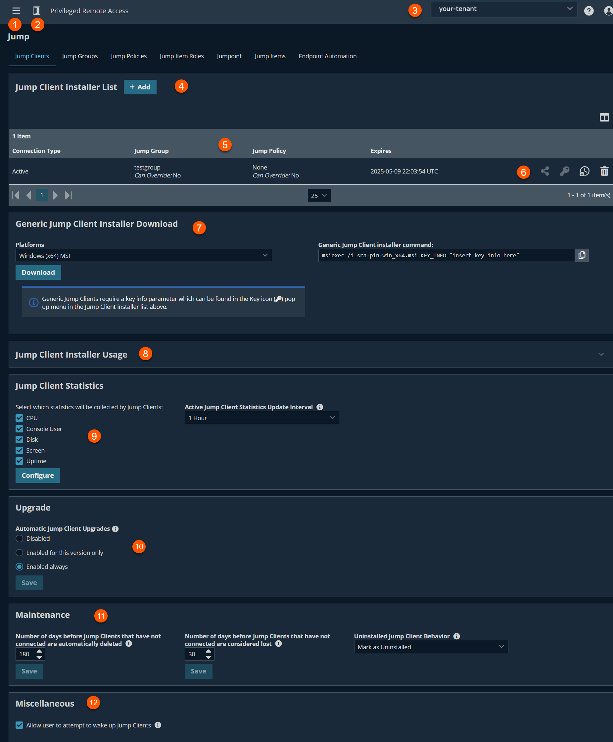Go to last page of installer list
The width and height of the screenshot is (613, 742).
click(x=68, y=195)
